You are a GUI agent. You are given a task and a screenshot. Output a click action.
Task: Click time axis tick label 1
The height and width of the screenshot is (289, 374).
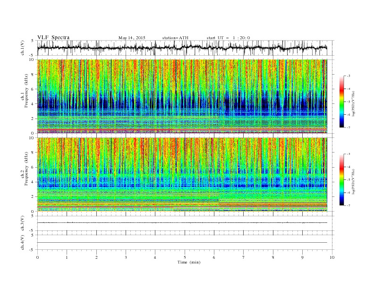click(x=67, y=257)
